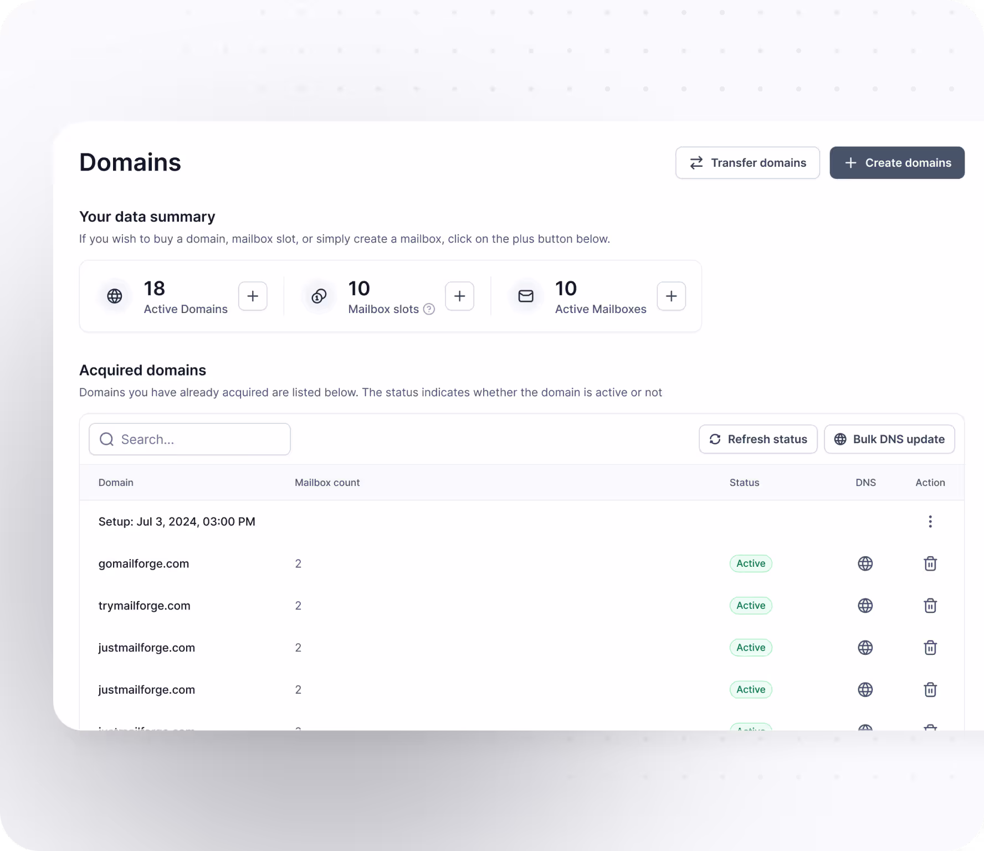Screen dimensions: 984x851
Task: Select the trymailforge.com domain name
Action: (x=144, y=606)
